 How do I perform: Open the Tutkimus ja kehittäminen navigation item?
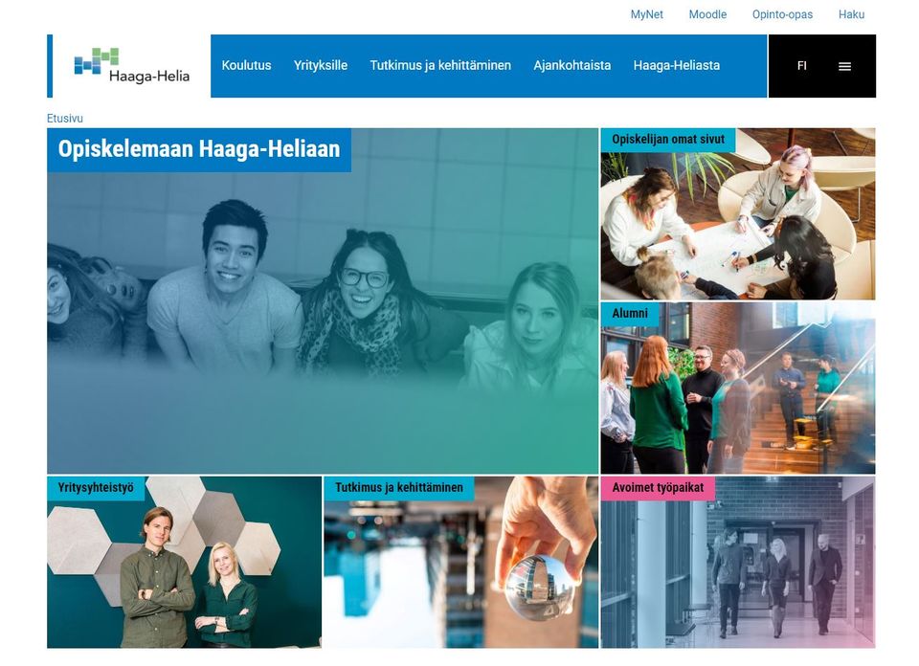click(440, 66)
